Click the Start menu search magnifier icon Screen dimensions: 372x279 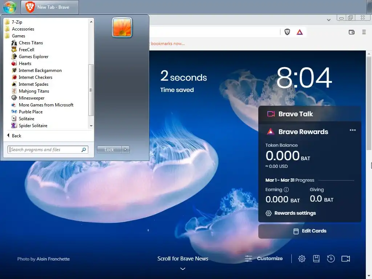point(84,150)
